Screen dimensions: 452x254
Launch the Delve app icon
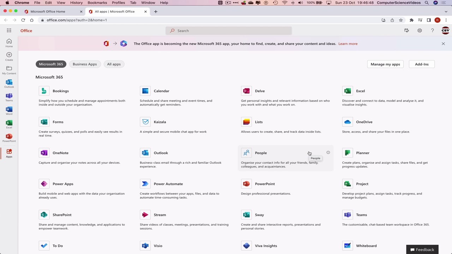click(246, 91)
